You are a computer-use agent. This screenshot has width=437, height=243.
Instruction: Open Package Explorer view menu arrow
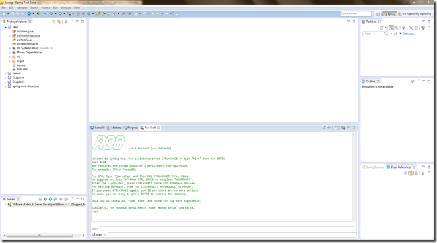tap(73, 20)
